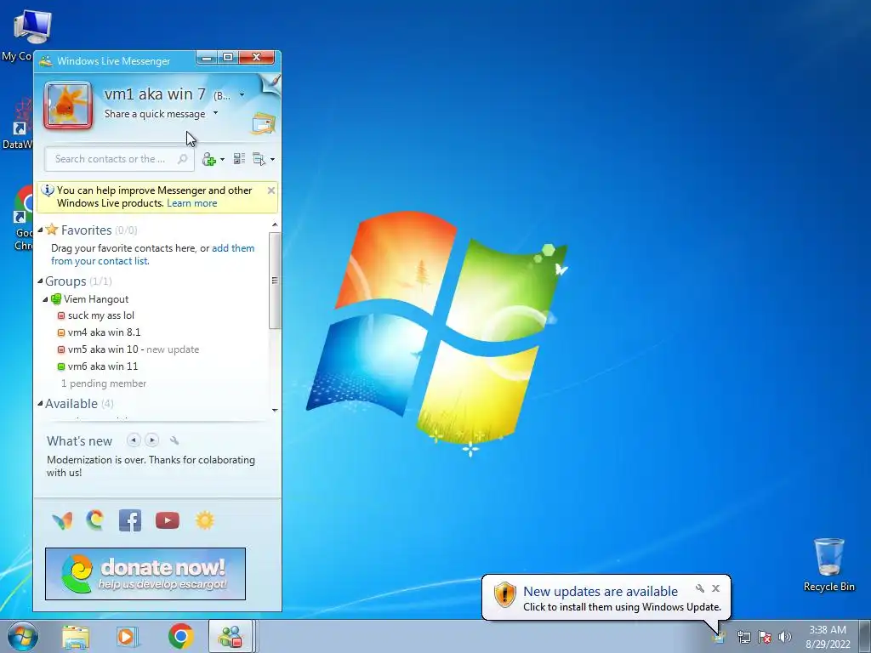Click the Facebook icon
The width and height of the screenshot is (871, 653).
coord(130,520)
